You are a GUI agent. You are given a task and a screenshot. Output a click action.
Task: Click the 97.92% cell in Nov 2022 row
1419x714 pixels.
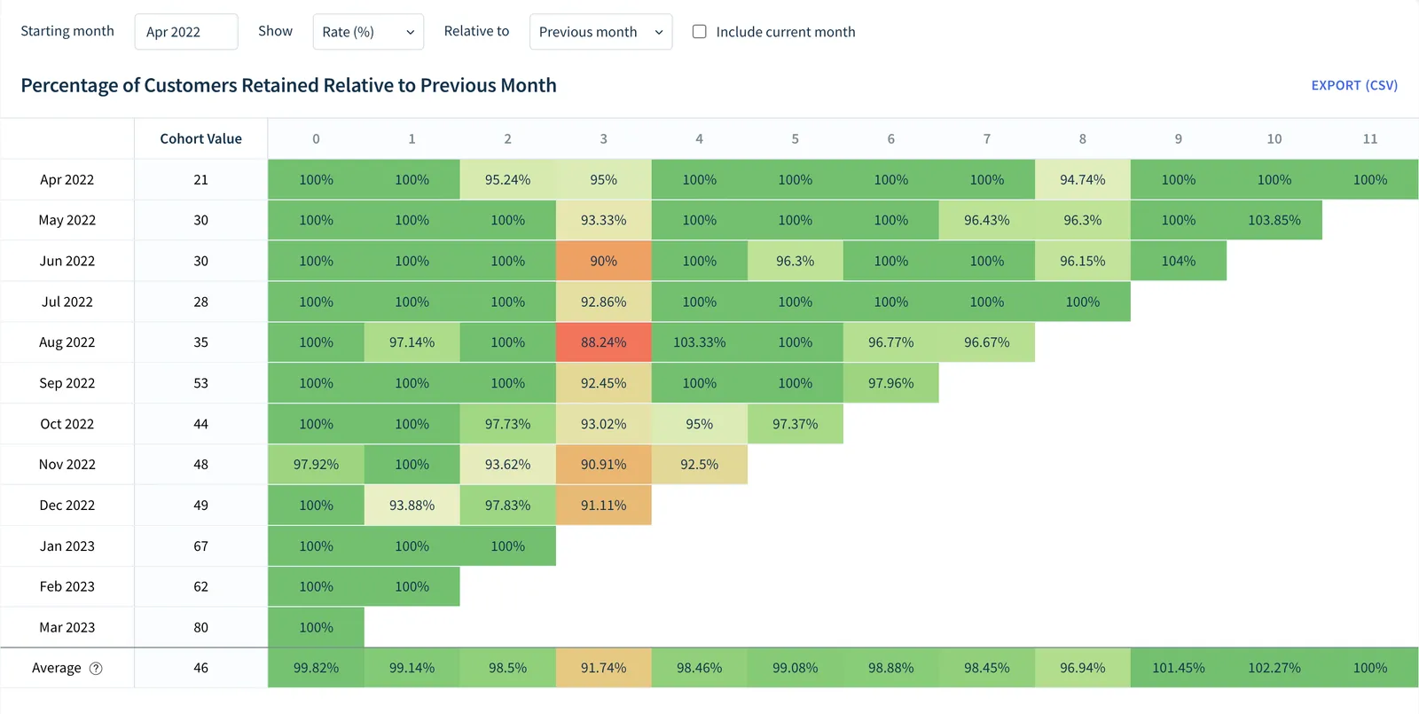point(317,464)
